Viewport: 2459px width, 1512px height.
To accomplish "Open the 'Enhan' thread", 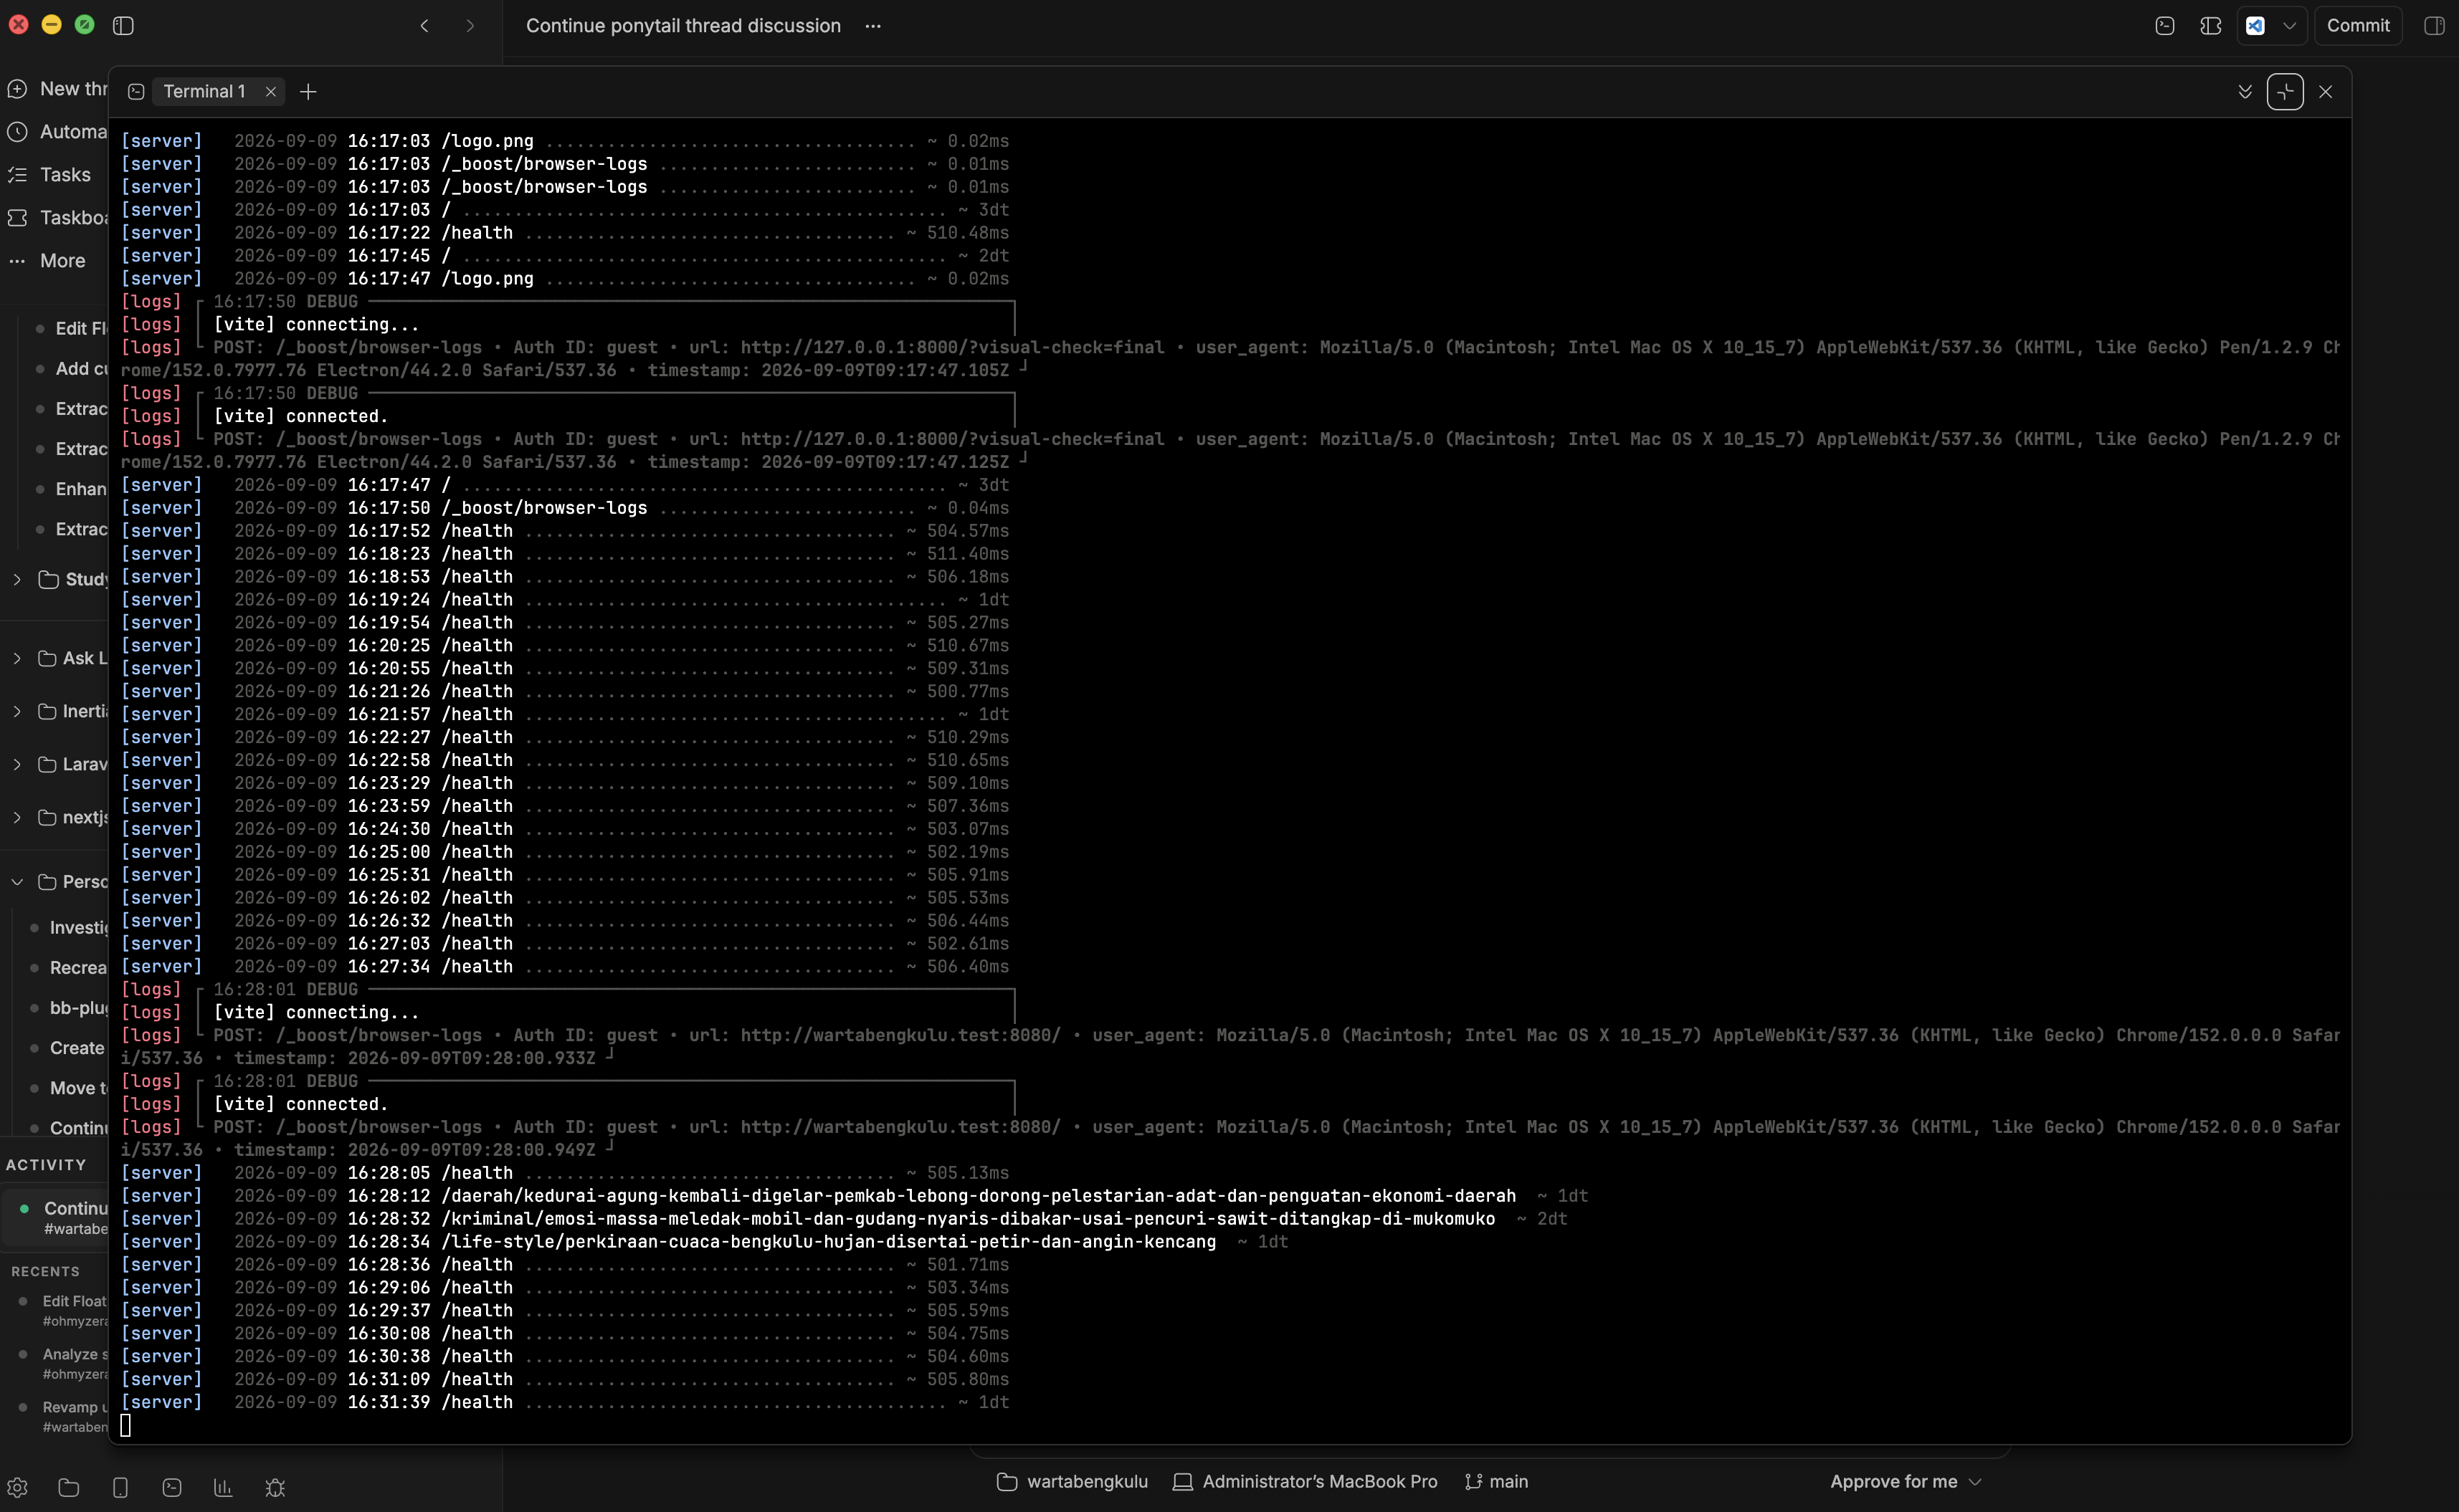I will coord(81,489).
